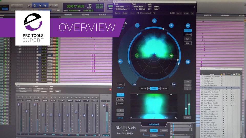This screenshot has height=138, width=246.
Task: Switch to Source mode
Action: pyautogui.click(x=143, y=130)
